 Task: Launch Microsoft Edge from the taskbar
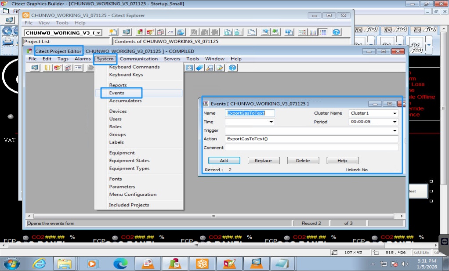tap(120, 264)
